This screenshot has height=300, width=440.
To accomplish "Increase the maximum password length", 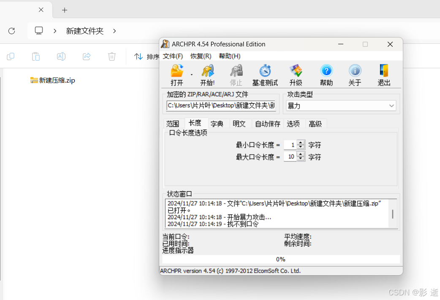I will click(301, 154).
